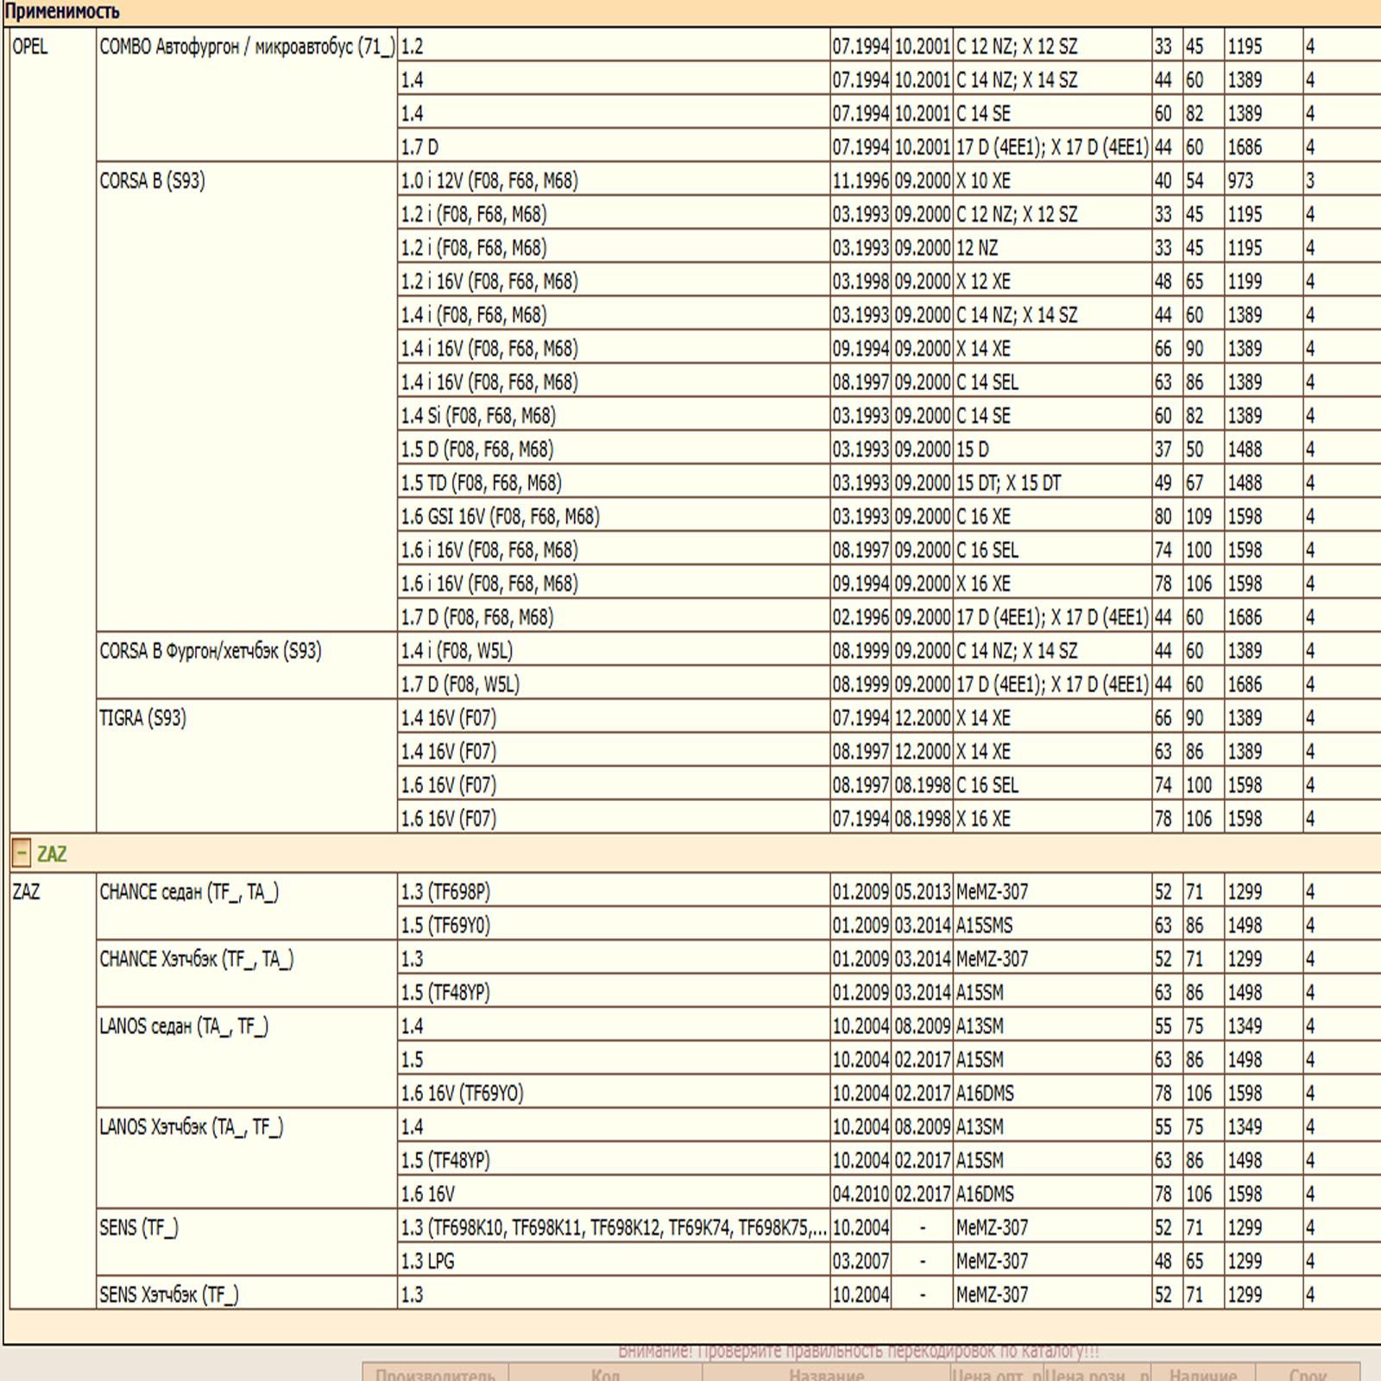This screenshot has width=1381, height=1381.
Task: Select the 1.3 LPG engine row
Action: coord(428,1261)
